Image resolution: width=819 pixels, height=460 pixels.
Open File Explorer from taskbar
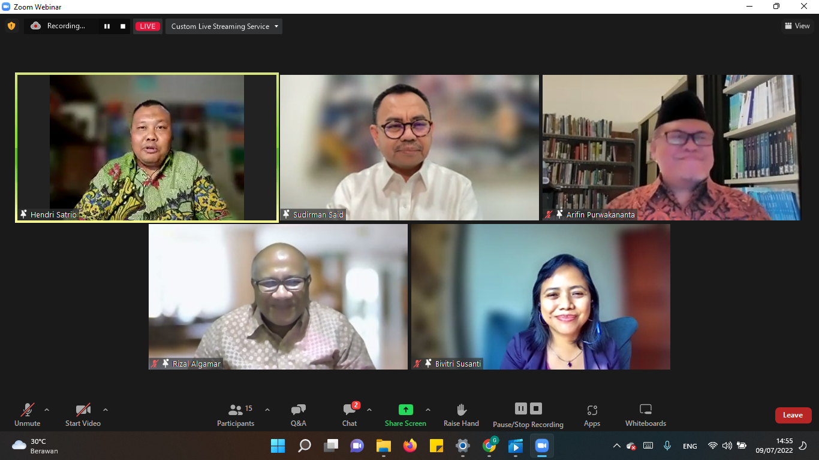(x=383, y=446)
